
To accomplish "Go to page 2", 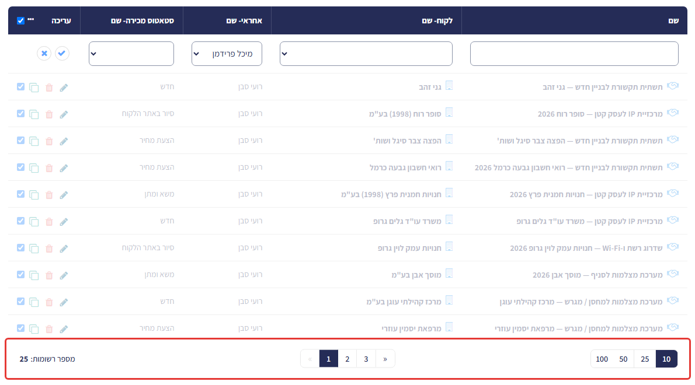I will tap(347, 359).
